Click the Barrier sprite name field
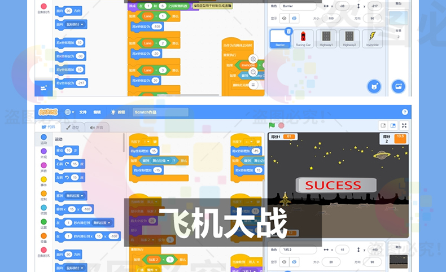The height and width of the screenshot is (272, 446). coord(298,6)
